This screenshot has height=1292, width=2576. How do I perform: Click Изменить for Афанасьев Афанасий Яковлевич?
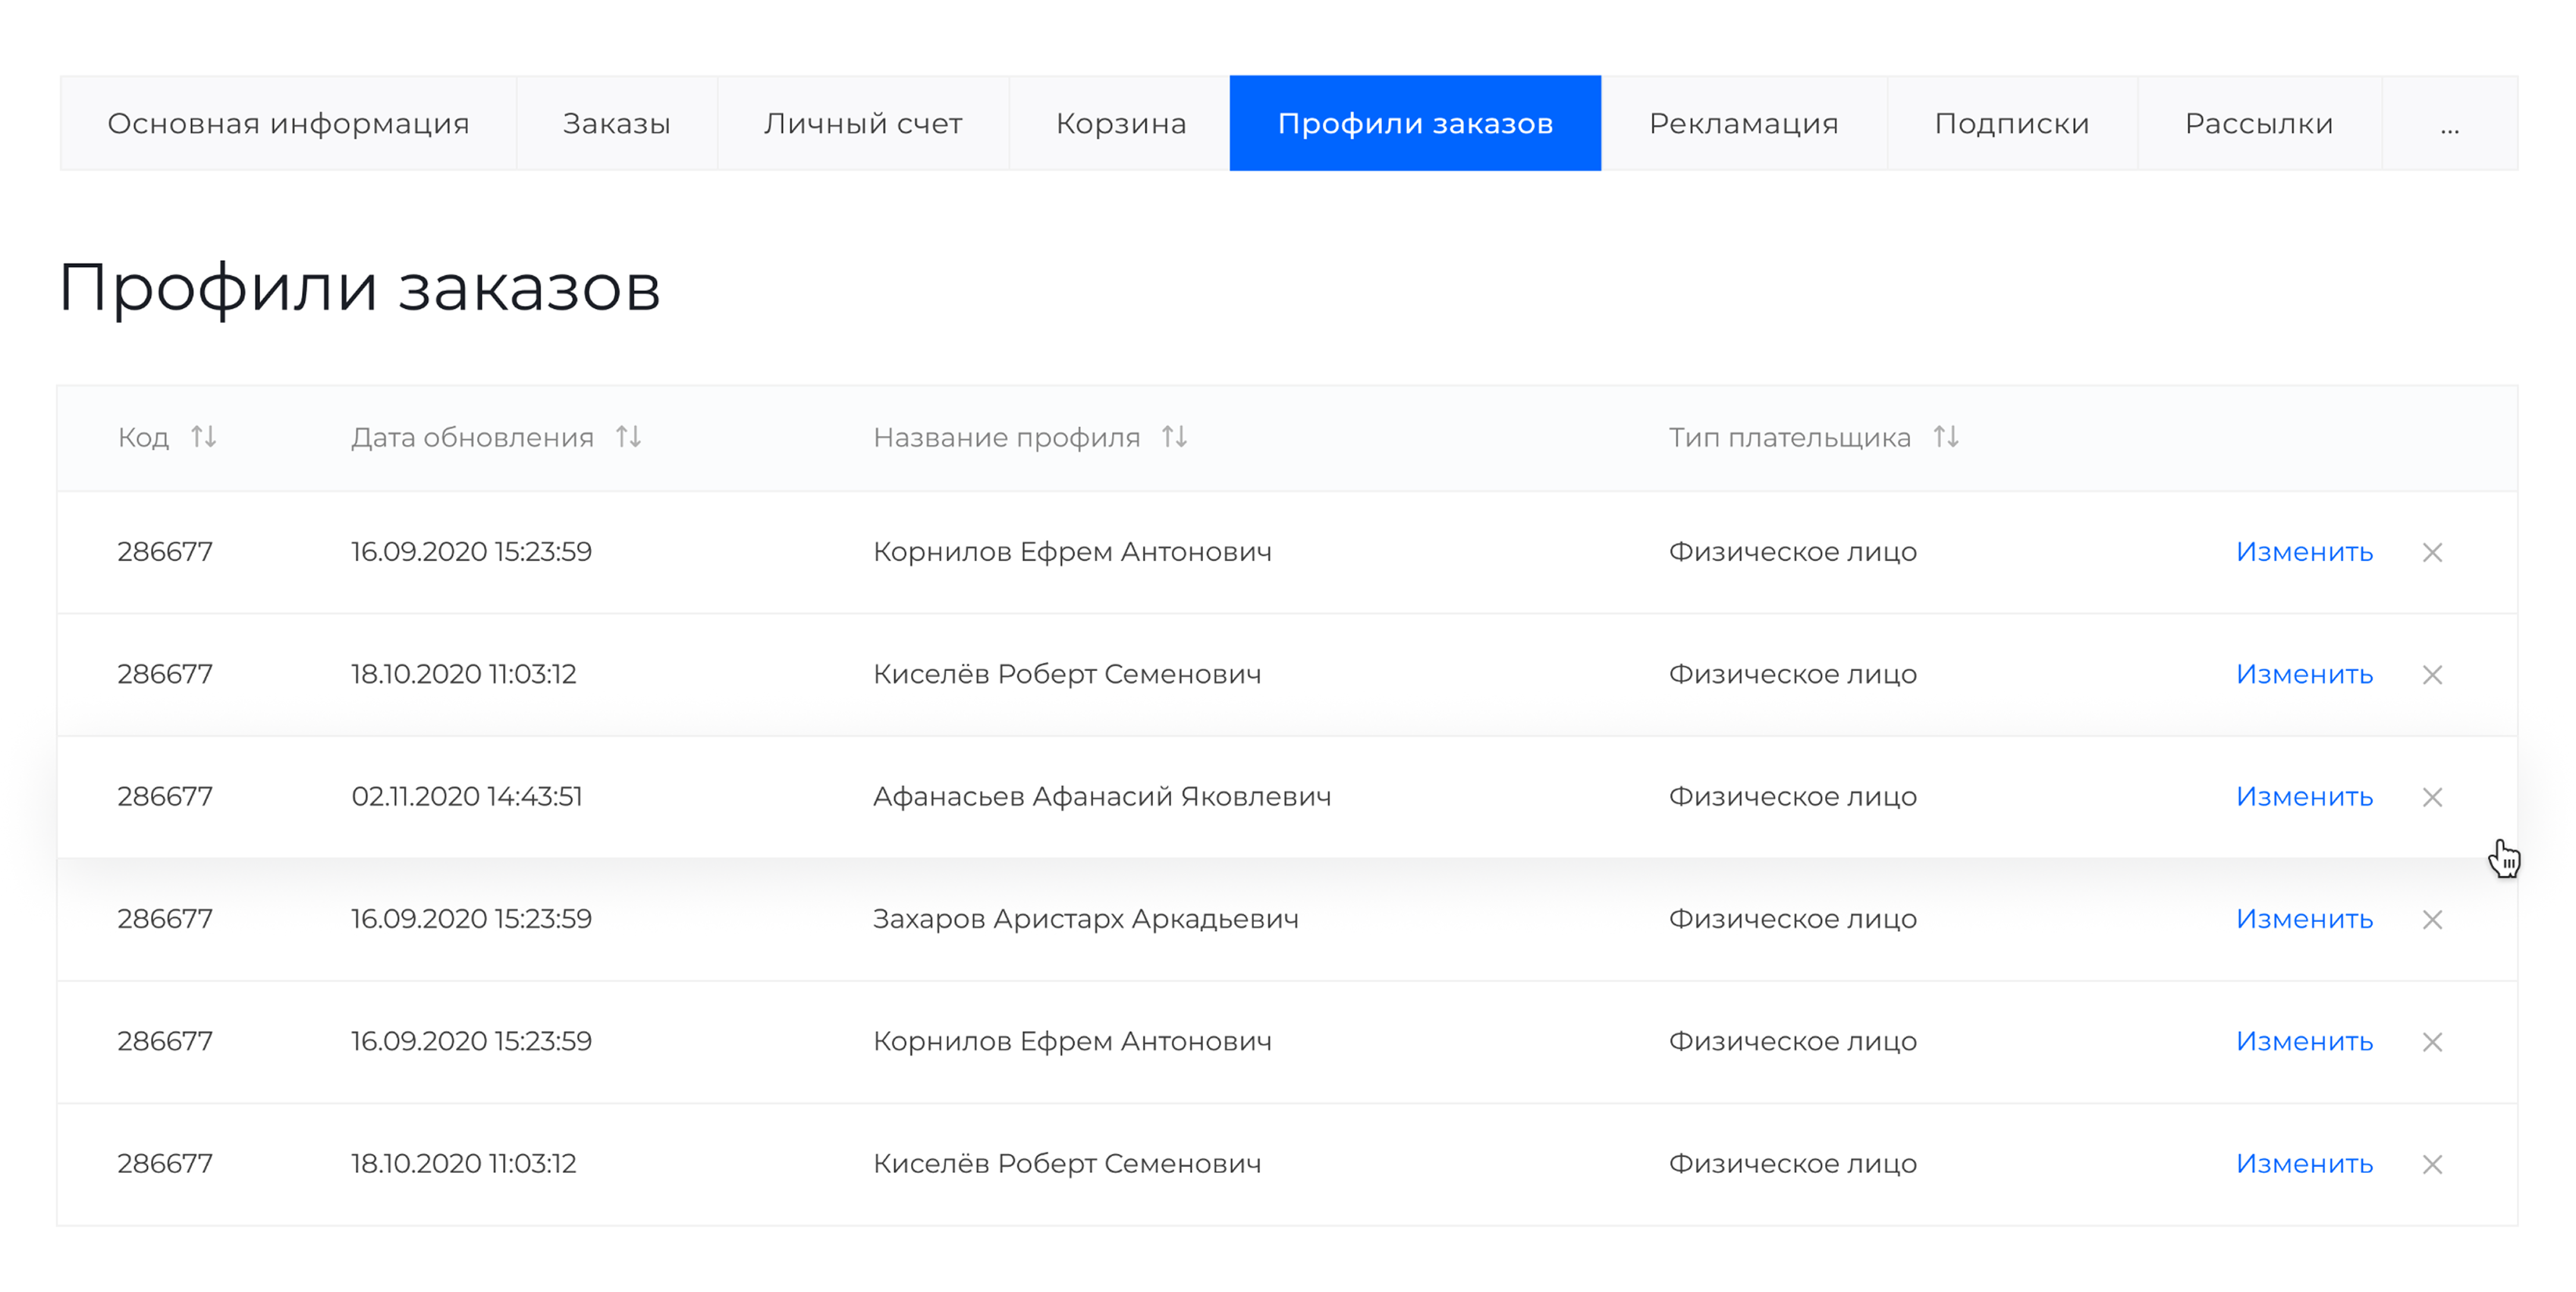2304,798
